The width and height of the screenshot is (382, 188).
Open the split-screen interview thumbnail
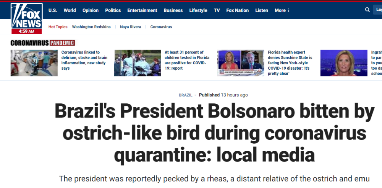tap(240, 63)
